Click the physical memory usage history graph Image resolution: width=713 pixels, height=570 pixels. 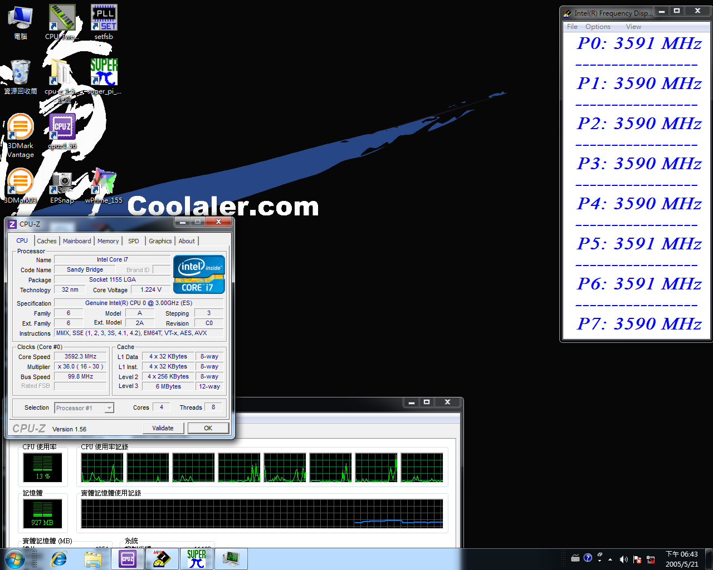pyautogui.click(x=262, y=513)
